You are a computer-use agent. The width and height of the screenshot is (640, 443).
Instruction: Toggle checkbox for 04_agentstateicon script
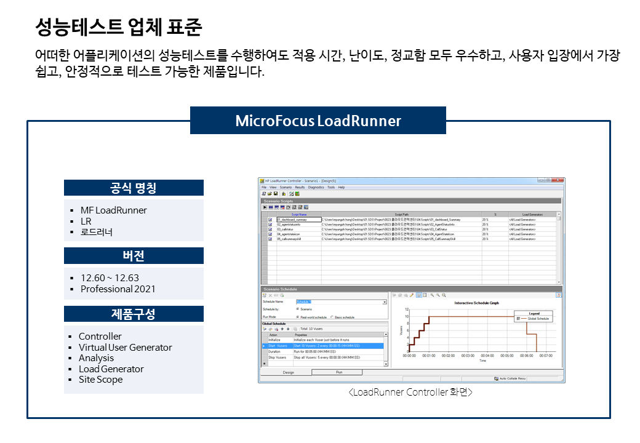coord(270,234)
